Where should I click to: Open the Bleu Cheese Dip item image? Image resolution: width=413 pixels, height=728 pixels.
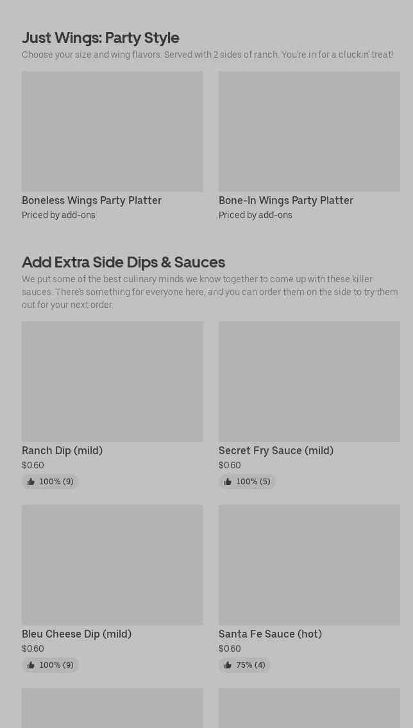pyautogui.click(x=112, y=565)
